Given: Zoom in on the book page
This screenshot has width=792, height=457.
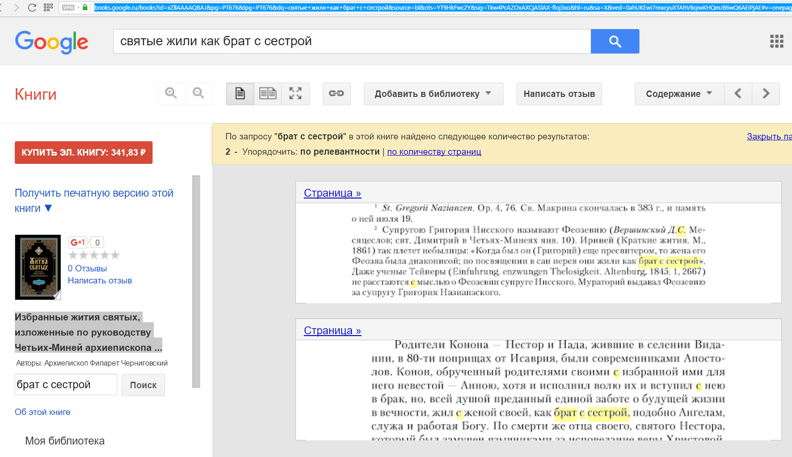Looking at the screenshot, I should coord(171,94).
